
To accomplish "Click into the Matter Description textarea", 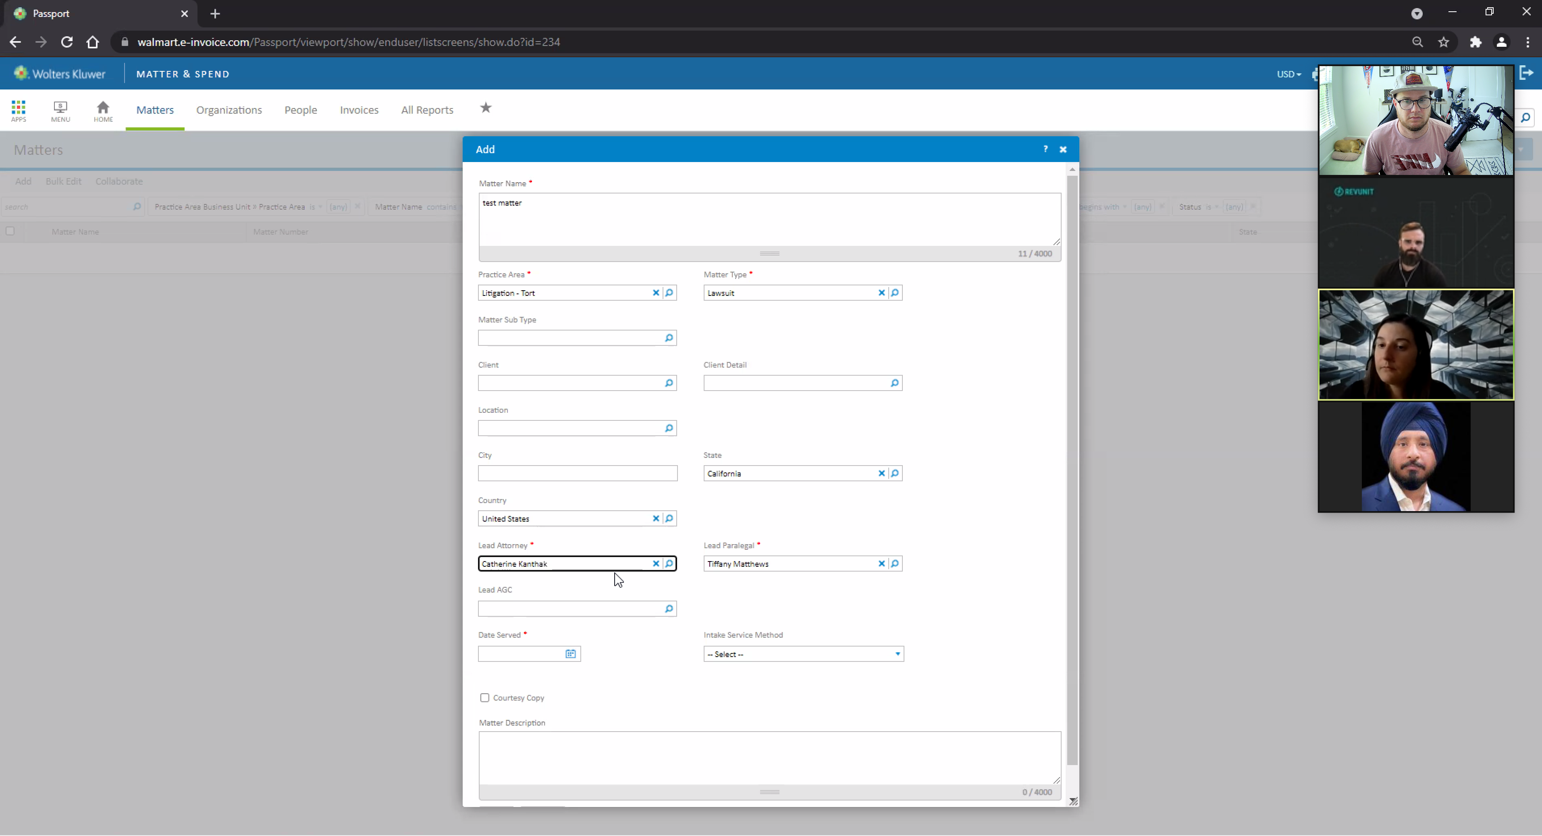I will [769, 757].
